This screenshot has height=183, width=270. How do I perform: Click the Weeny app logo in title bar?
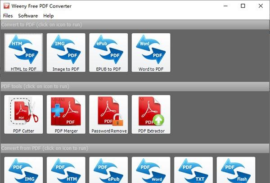click(6, 6)
